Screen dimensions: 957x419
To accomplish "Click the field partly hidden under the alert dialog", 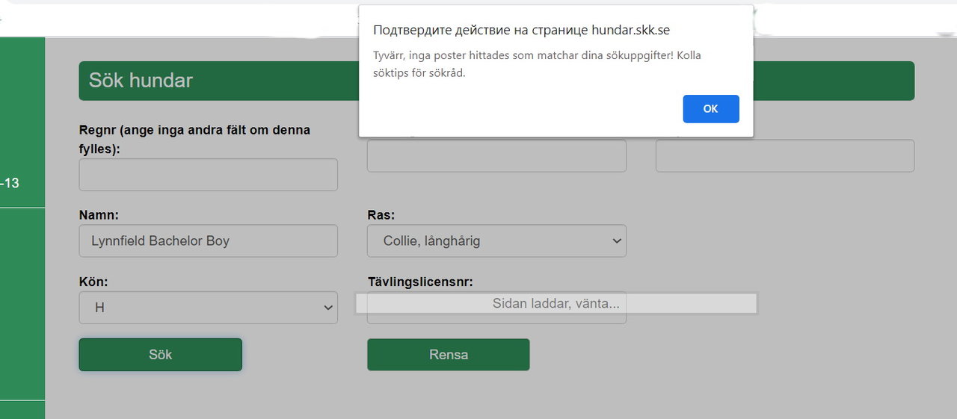I will tap(496, 155).
